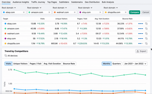The width and height of the screenshot is (152, 94).
Task: Select Bounce Rate metric toggle
Action: pos(69,64)
